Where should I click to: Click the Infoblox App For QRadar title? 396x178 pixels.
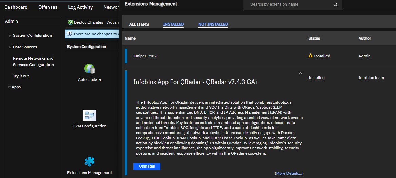click(196, 82)
